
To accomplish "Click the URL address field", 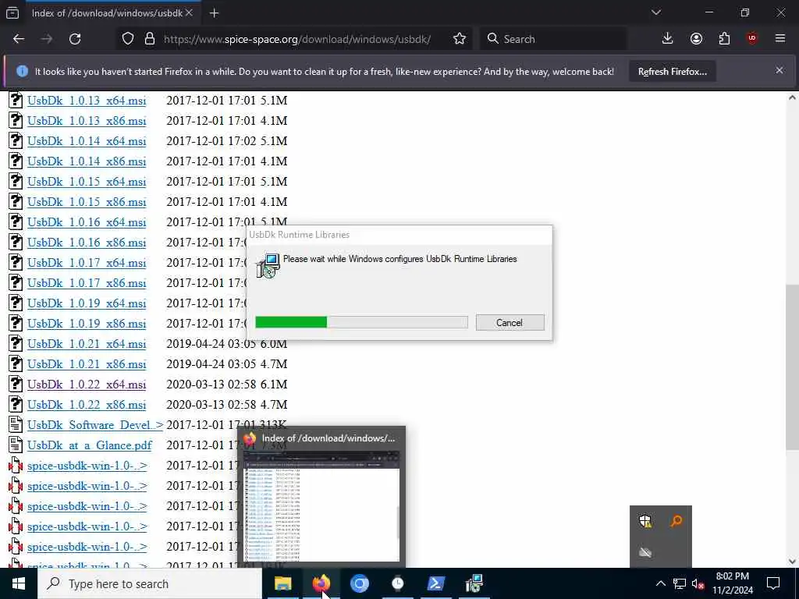I will coord(297,39).
